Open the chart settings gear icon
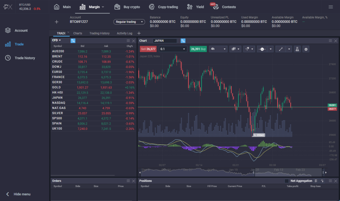This screenshot has height=201, width=340. click(305, 49)
